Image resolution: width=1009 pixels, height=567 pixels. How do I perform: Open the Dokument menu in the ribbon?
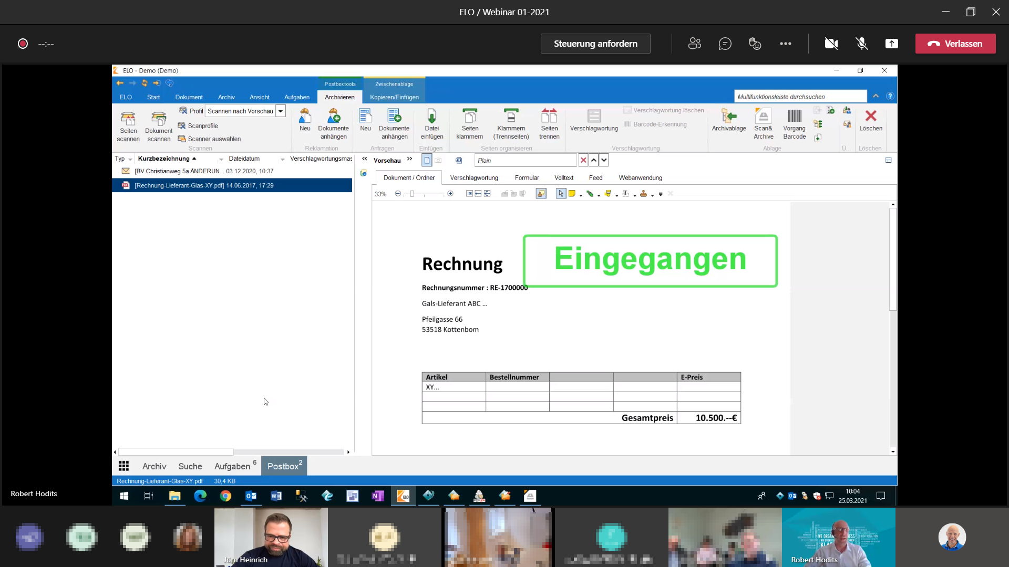click(x=189, y=97)
